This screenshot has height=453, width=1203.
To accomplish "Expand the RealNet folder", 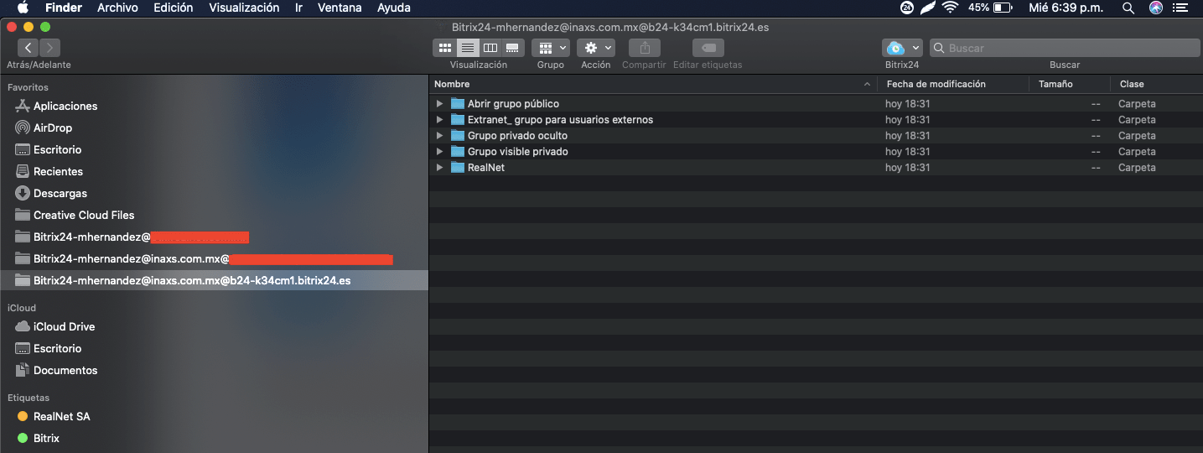I will point(439,168).
